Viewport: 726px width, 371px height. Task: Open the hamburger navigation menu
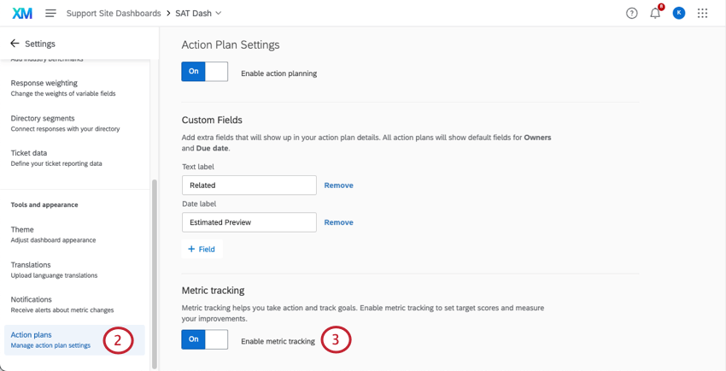click(x=50, y=13)
